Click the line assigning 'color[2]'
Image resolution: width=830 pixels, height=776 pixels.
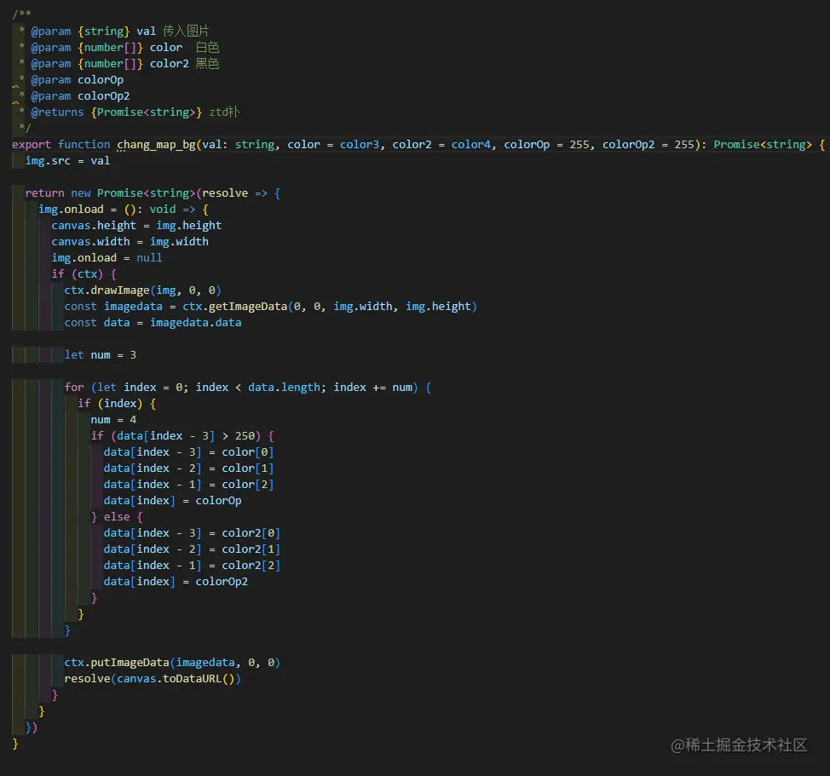tap(188, 485)
